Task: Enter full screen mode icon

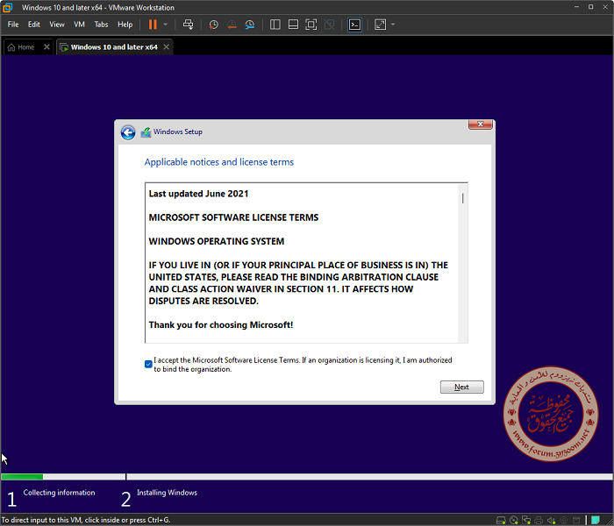Action: 311,25
